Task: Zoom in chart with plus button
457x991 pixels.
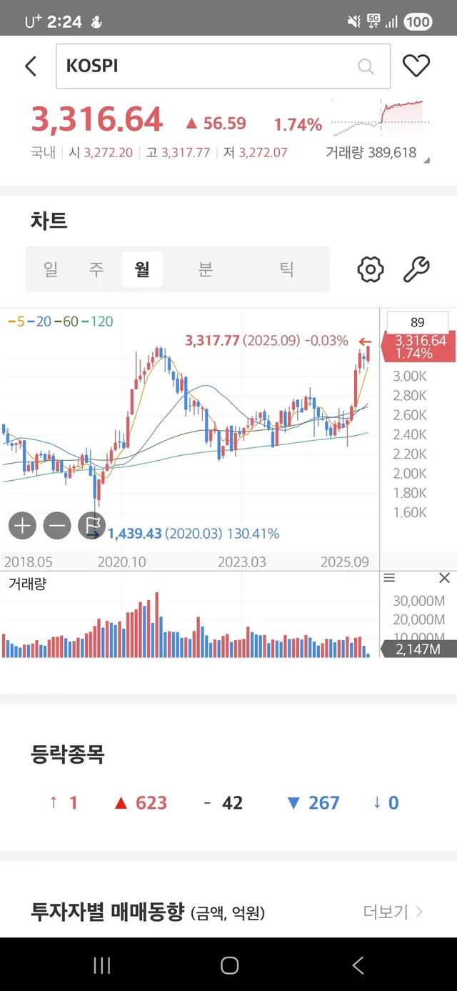Action: pyautogui.click(x=22, y=527)
